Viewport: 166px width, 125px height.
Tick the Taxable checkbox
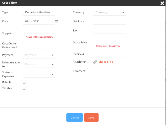(24, 88)
